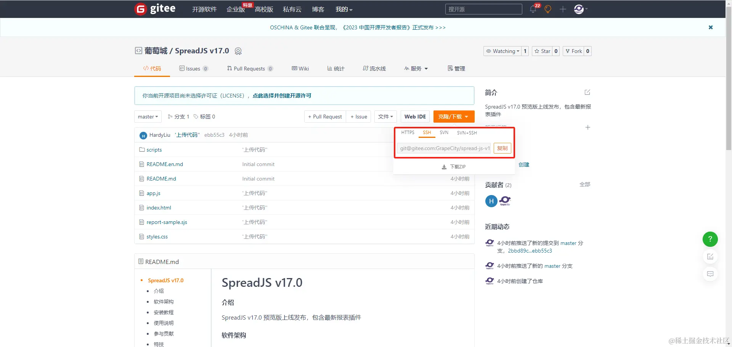Open the report-sample.sjs file
Viewport: 732px width, 347px height.
click(x=167, y=222)
